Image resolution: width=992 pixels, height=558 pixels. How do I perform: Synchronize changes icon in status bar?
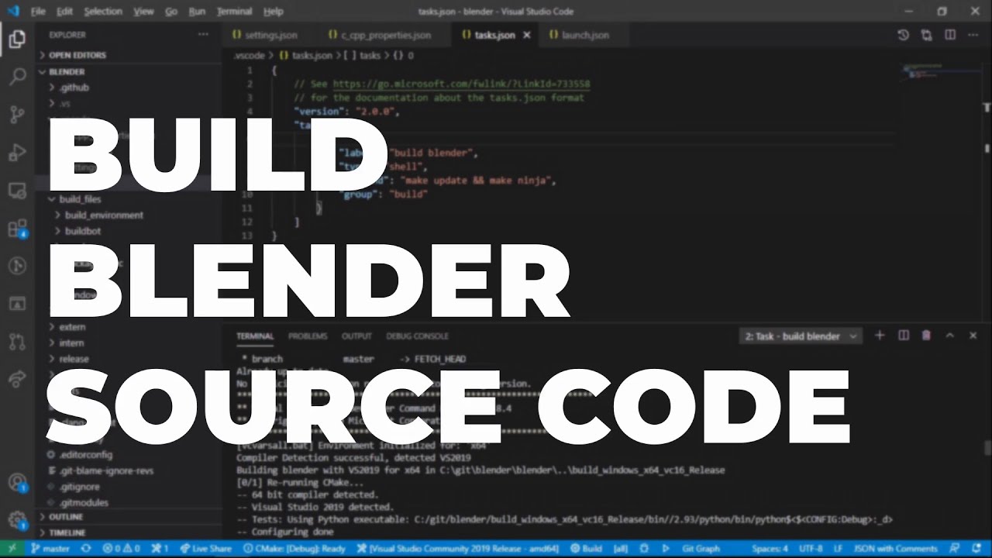(x=84, y=549)
